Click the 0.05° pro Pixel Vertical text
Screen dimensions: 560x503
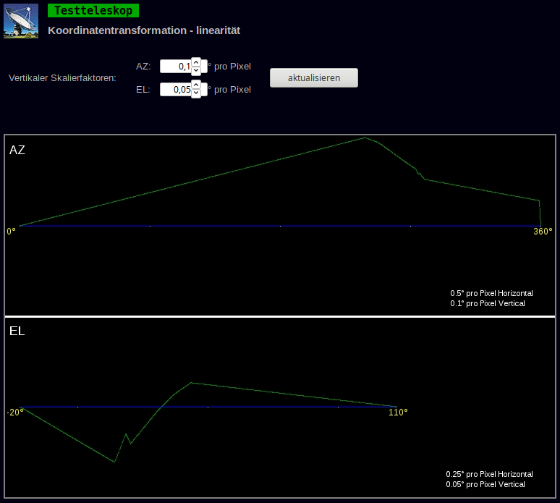point(485,484)
